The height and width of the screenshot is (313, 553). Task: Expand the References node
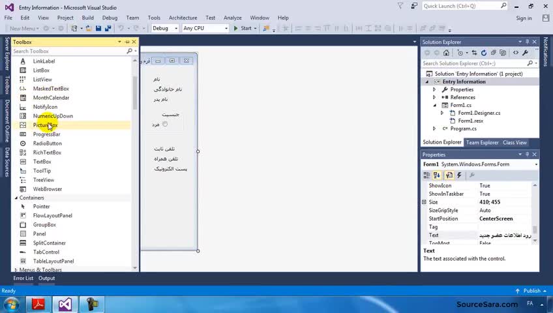coord(434,97)
